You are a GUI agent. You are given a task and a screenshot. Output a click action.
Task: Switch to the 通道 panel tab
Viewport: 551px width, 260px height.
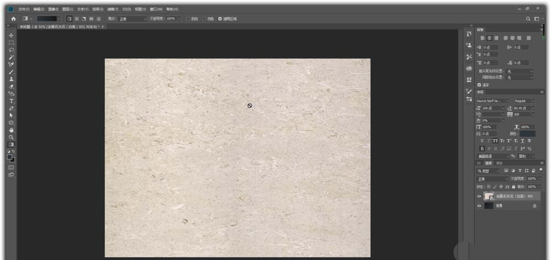coord(499,163)
